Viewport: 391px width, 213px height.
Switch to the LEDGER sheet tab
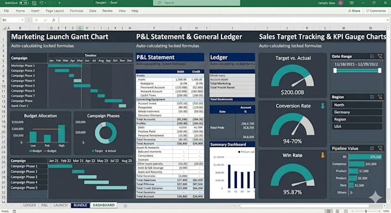pyautogui.click(x=29, y=206)
